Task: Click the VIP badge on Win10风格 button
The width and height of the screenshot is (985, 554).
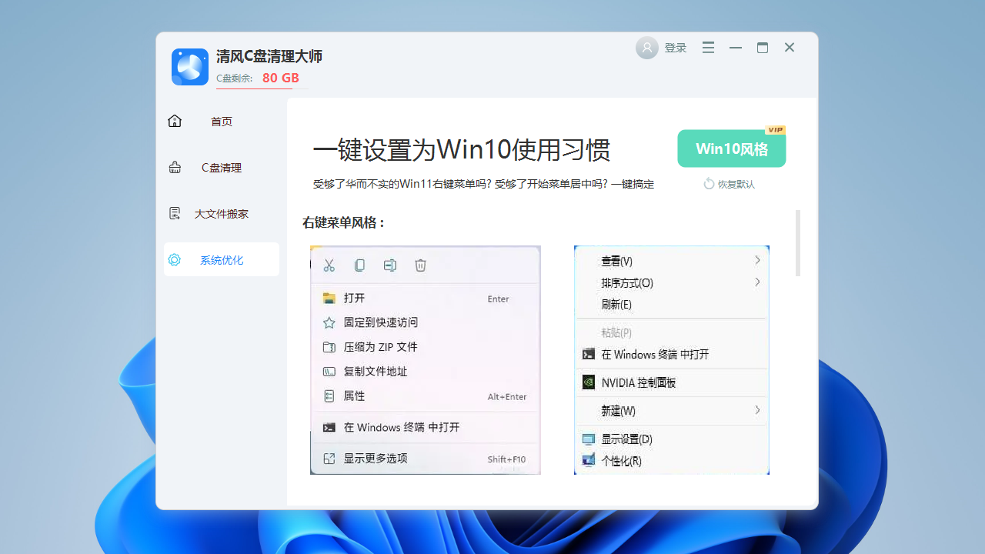Action: pos(775,130)
